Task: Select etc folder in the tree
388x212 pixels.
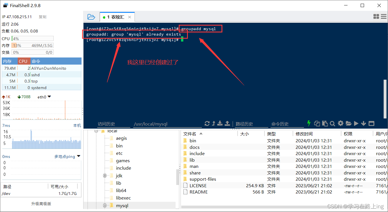Action: point(119,153)
